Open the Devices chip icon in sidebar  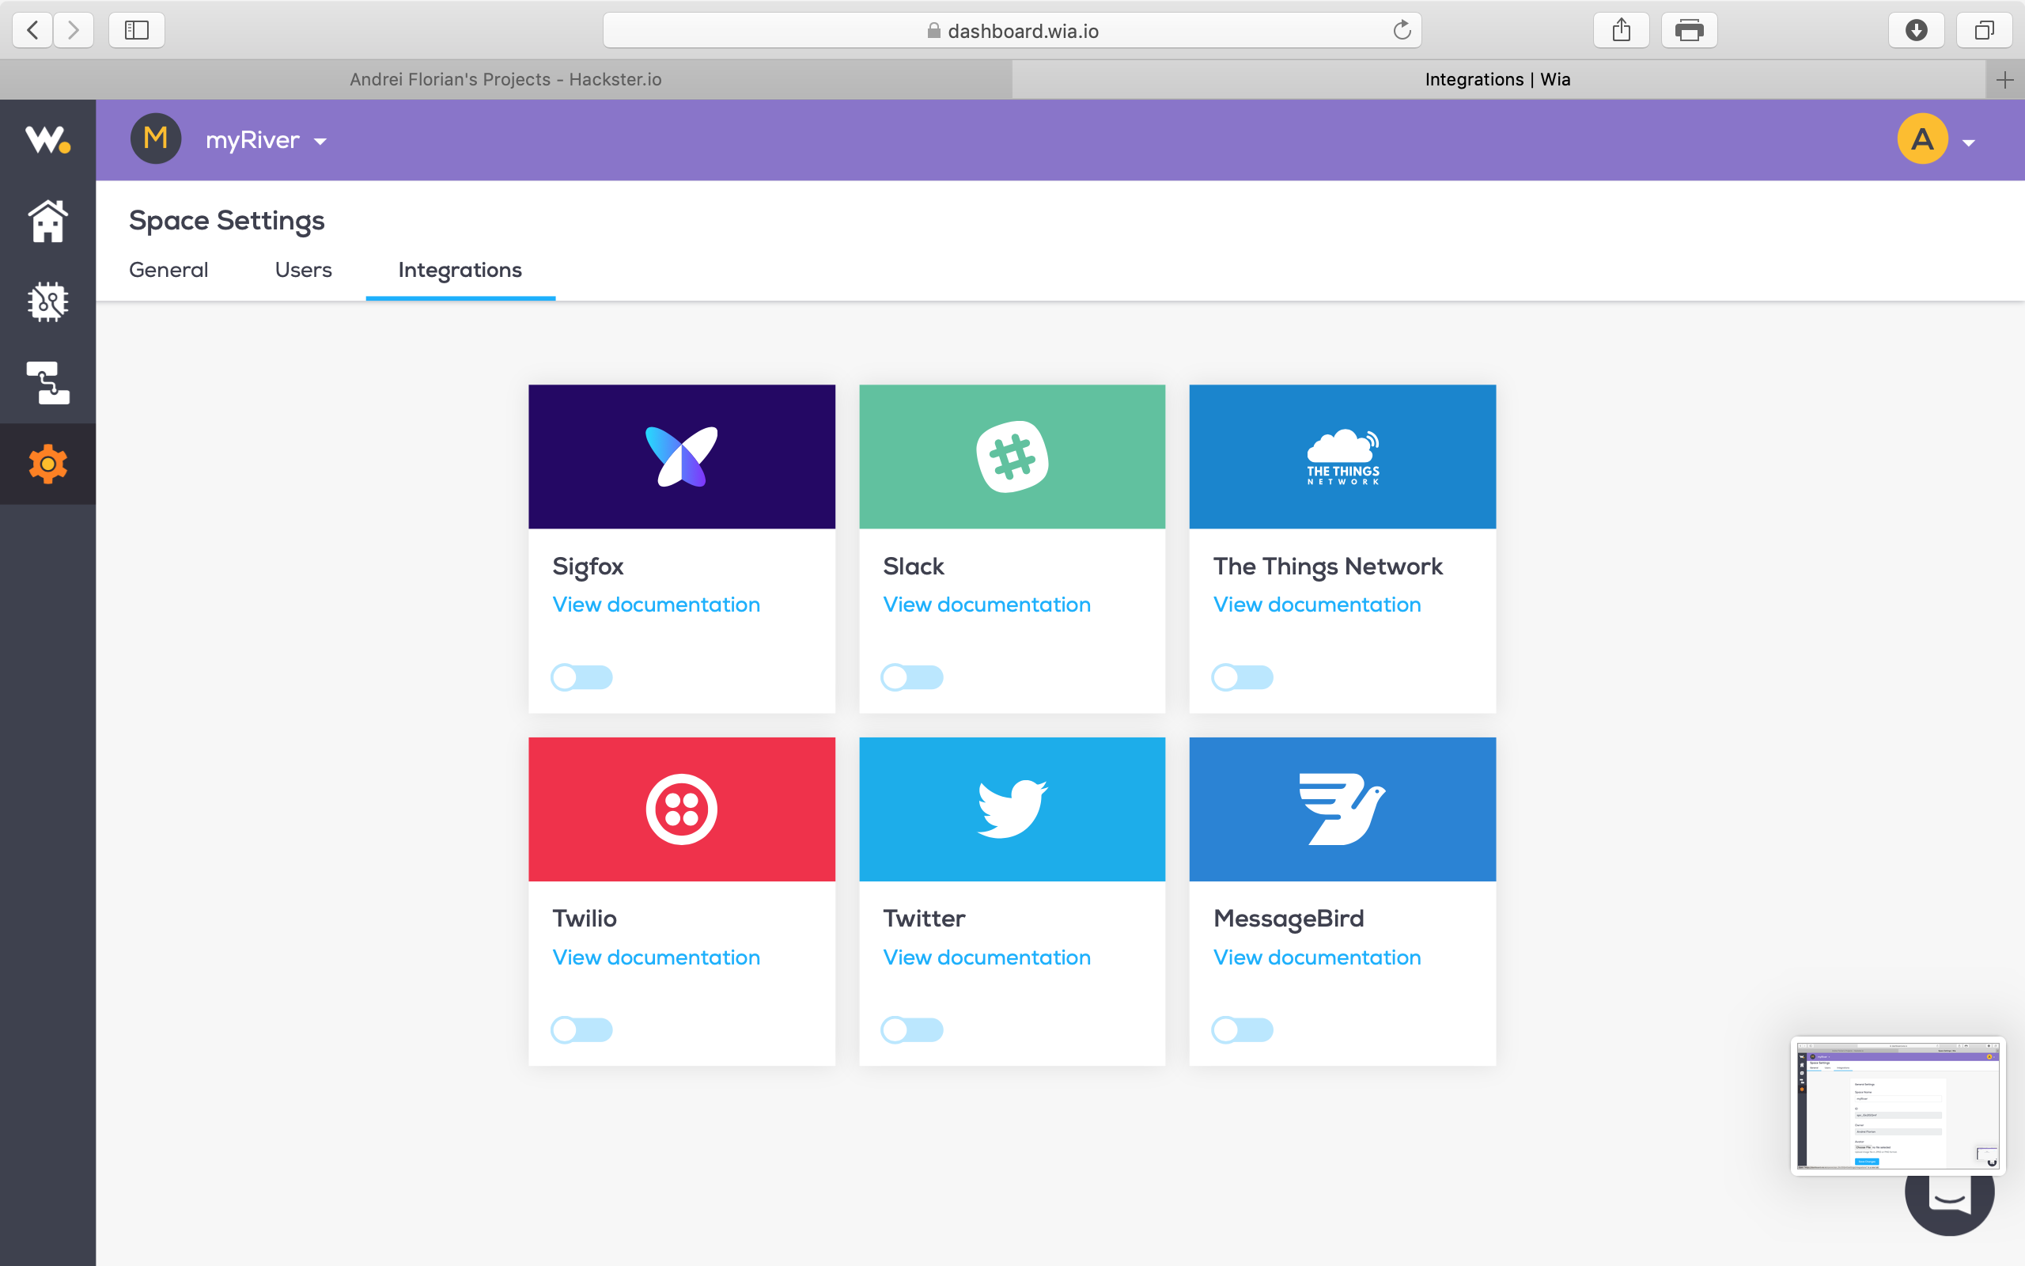pyautogui.click(x=47, y=301)
